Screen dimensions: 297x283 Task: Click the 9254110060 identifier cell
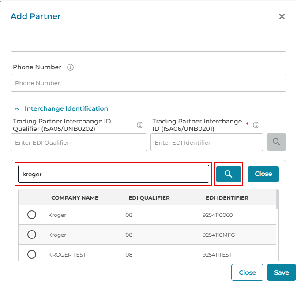[218, 215]
